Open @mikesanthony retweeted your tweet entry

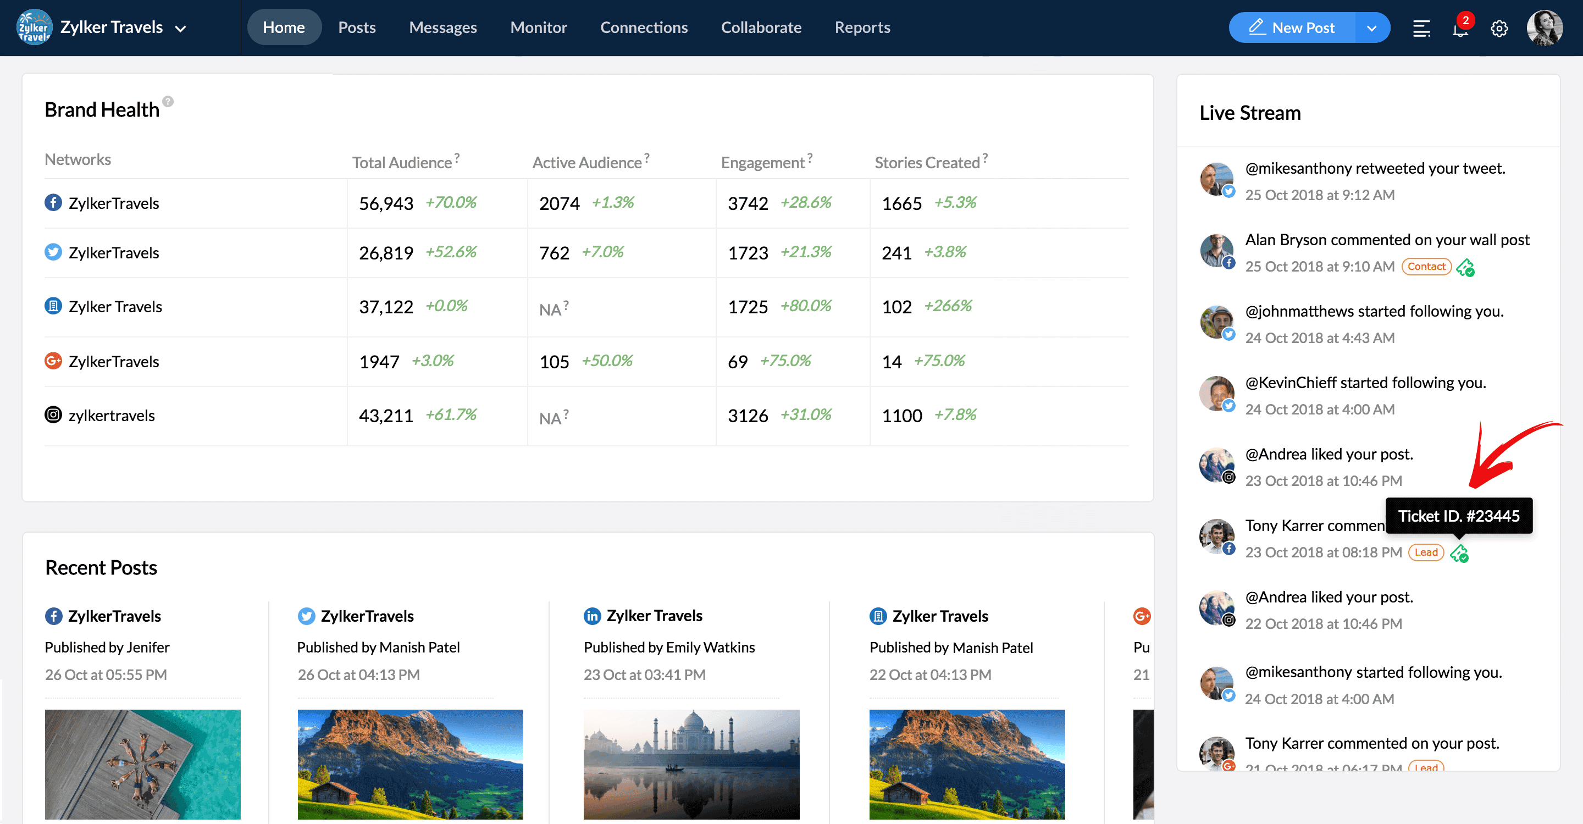click(x=1374, y=168)
